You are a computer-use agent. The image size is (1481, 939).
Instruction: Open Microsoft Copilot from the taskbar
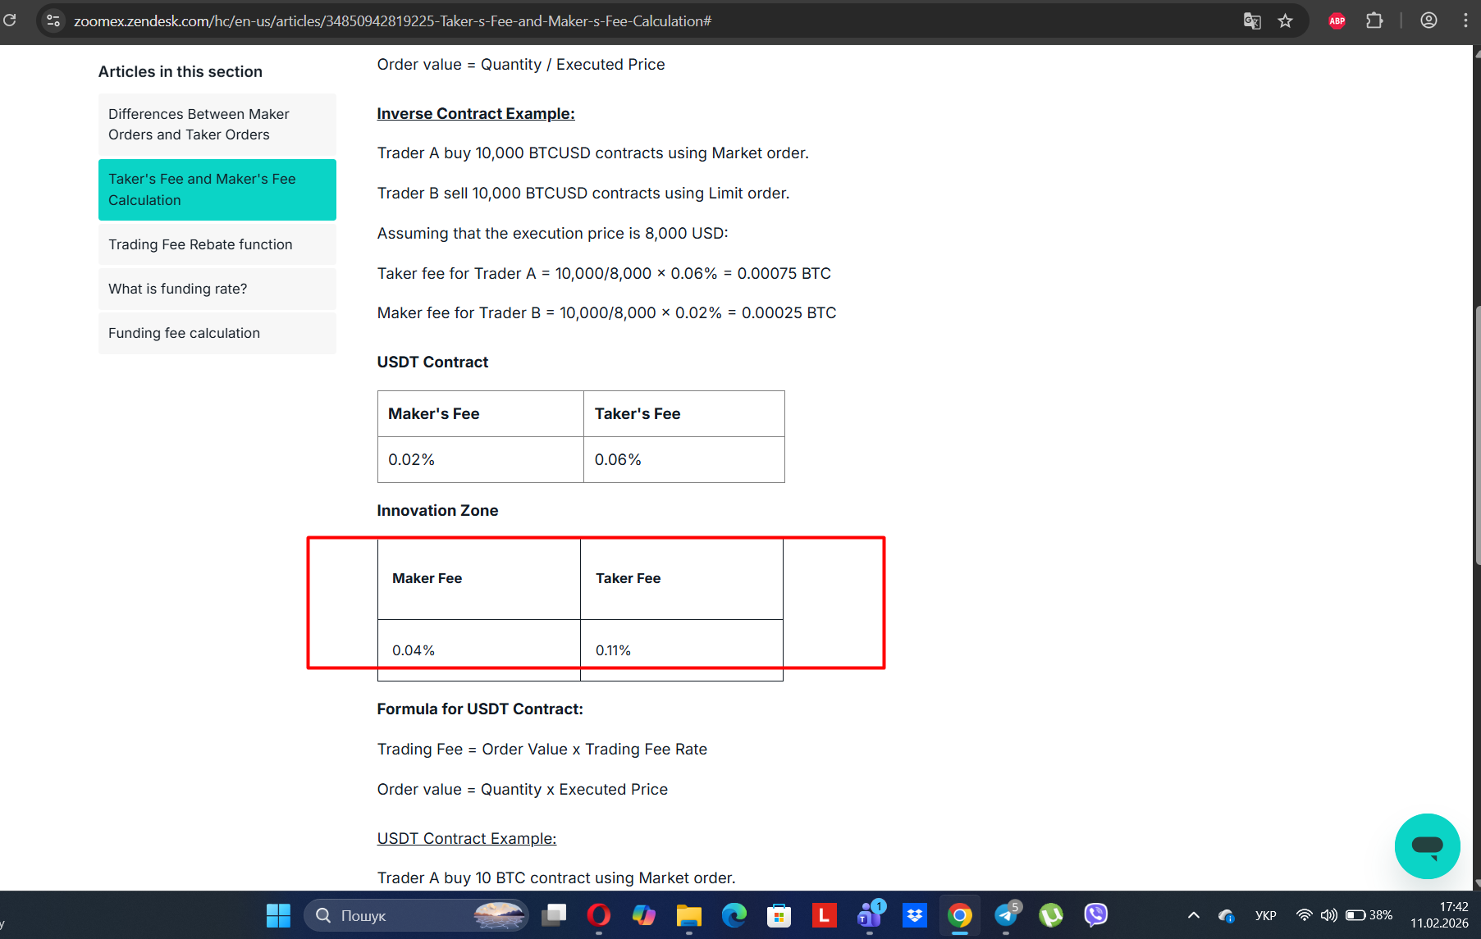(644, 915)
